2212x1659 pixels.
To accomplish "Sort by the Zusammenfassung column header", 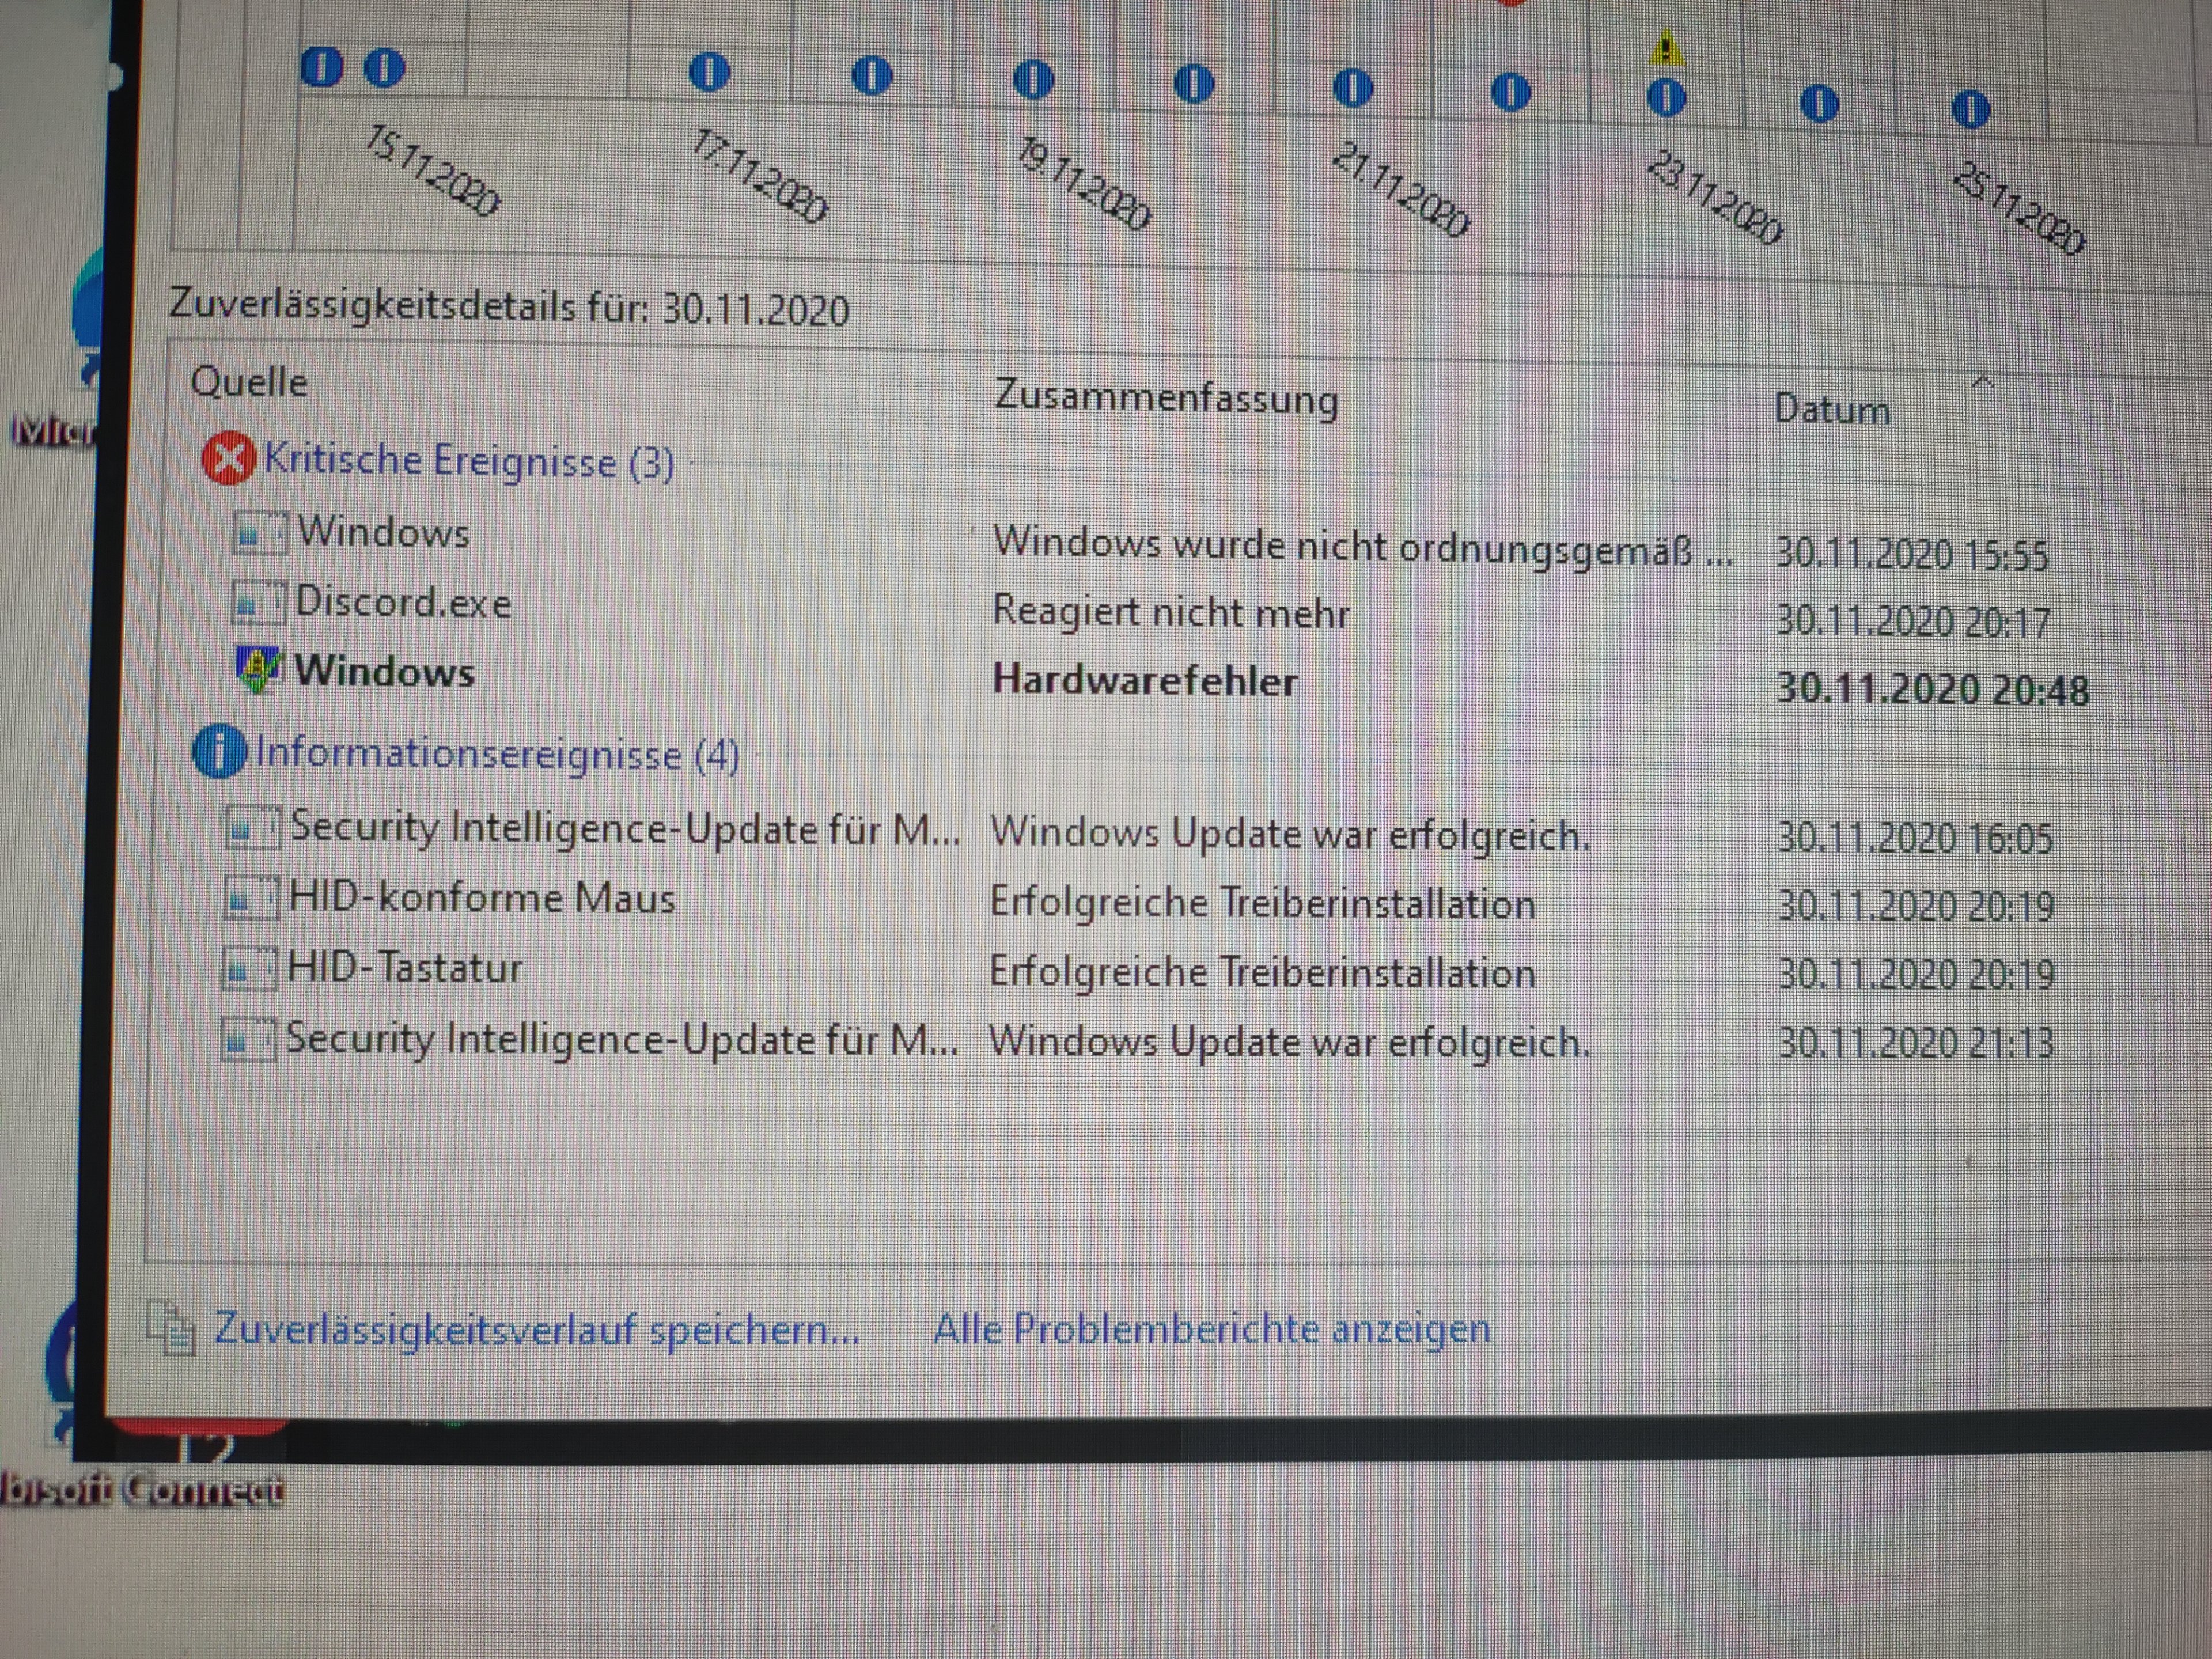I will point(1165,398).
